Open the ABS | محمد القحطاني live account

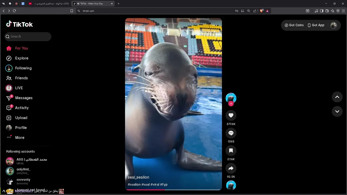click(27, 161)
